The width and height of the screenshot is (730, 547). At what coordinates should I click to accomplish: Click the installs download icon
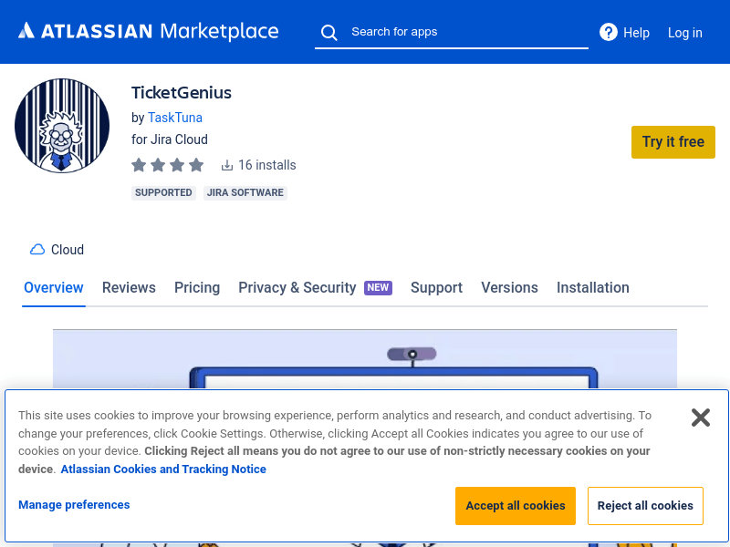[x=226, y=165]
